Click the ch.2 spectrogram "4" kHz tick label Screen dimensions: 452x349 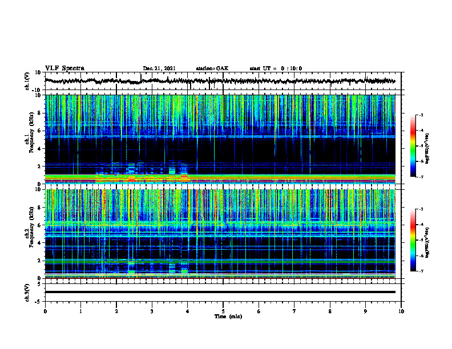[x=39, y=243]
